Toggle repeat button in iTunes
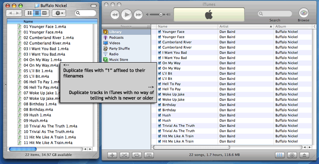 137,155
